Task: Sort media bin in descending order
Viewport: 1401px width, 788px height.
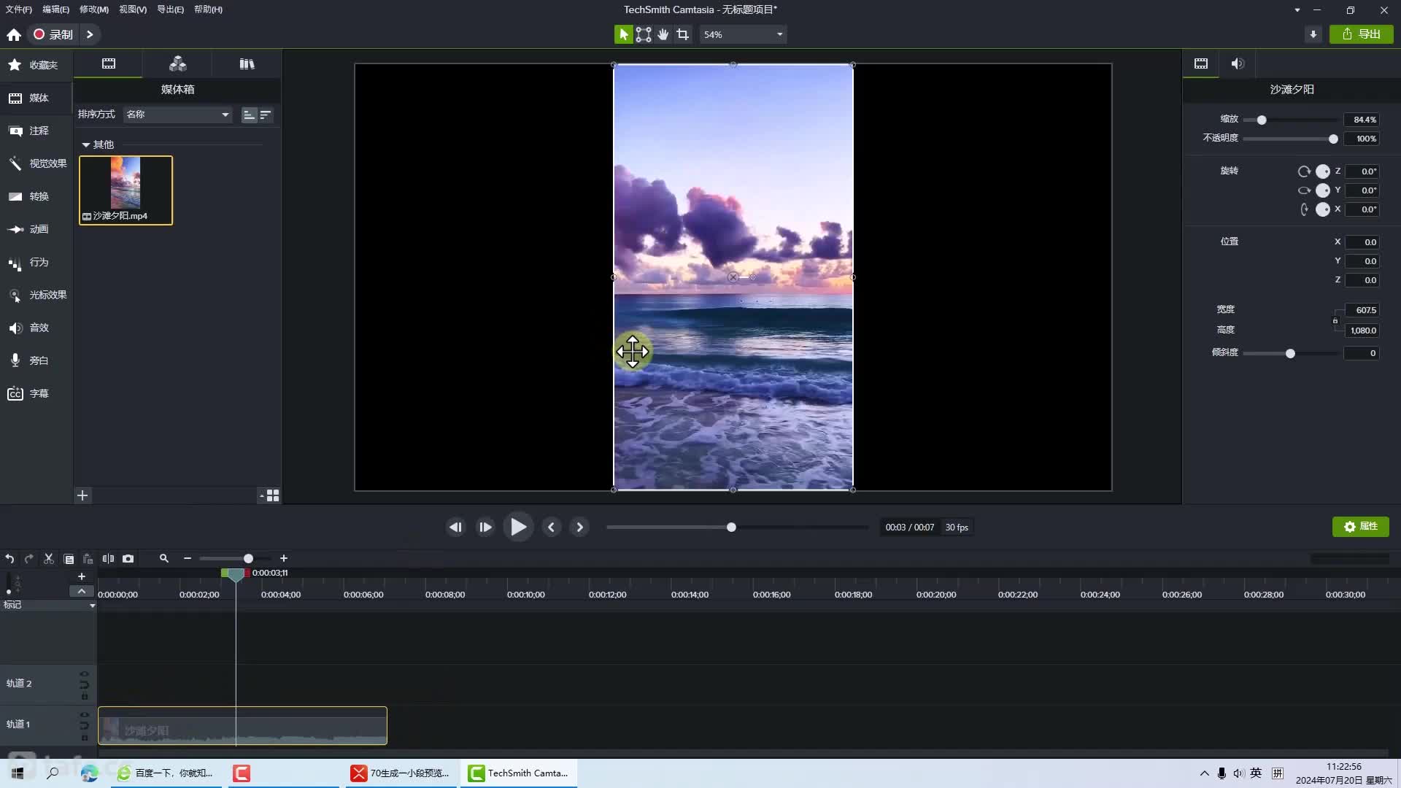Action: (266, 115)
